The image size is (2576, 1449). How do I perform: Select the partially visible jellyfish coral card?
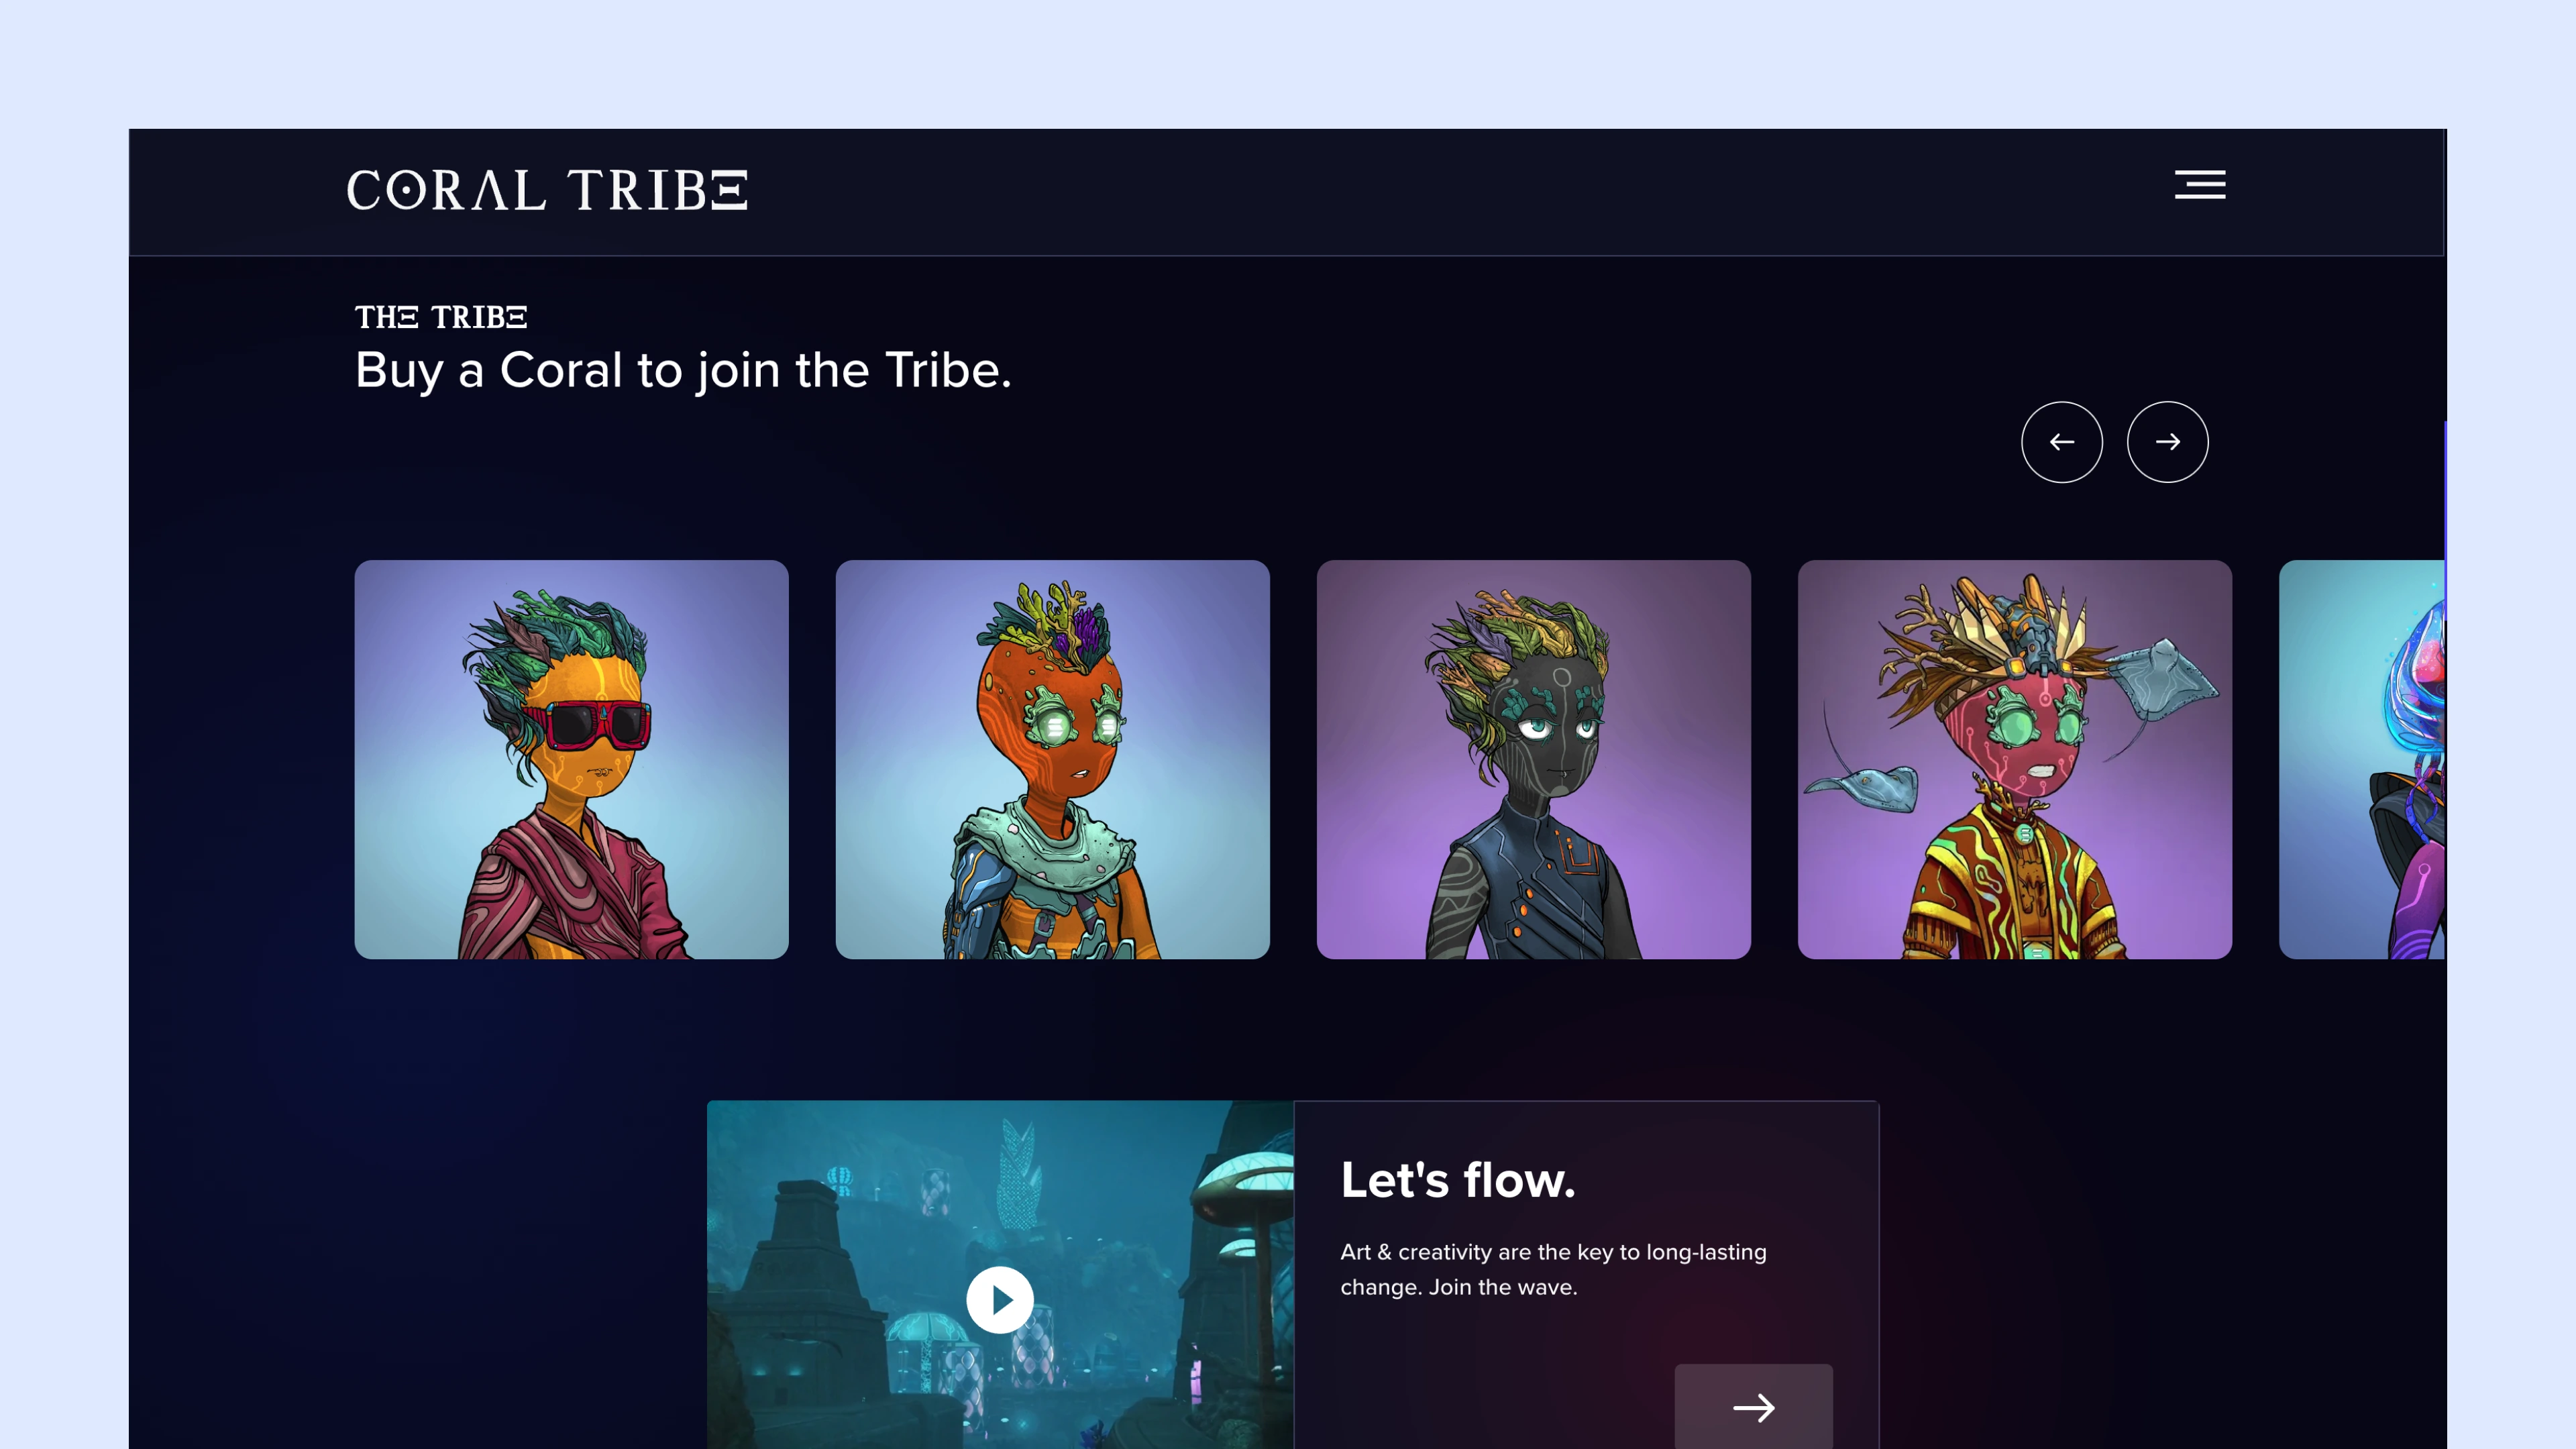click(2361, 759)
